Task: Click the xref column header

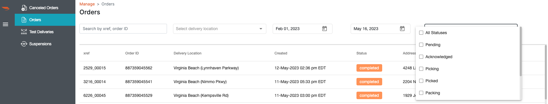Action: tap(86, 53)
